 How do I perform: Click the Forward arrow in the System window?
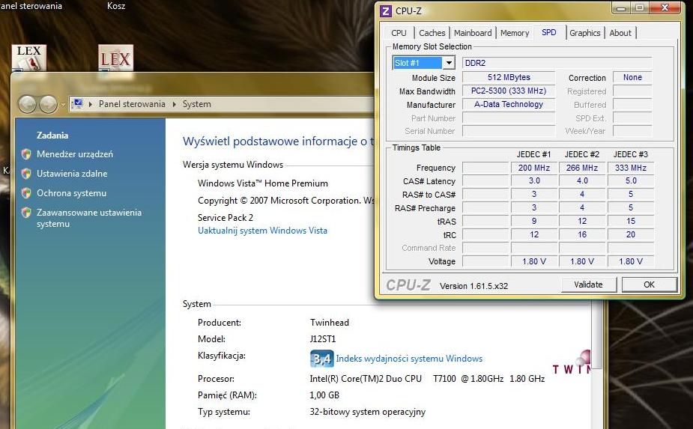[48, 104]
